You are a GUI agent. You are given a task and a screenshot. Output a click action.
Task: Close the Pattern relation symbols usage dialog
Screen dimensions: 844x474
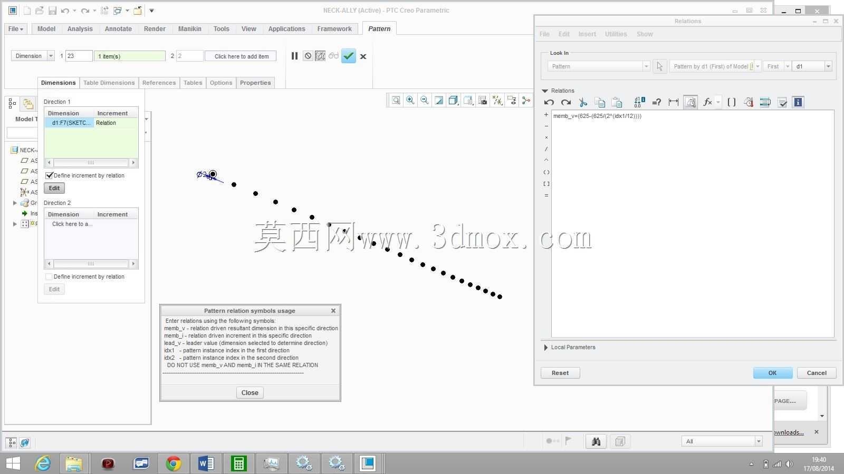pyautogui.click(x=250, y=392)
